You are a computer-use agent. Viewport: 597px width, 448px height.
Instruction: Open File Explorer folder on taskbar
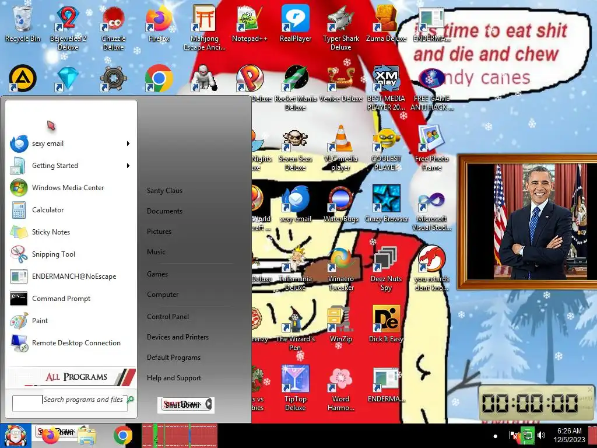click(87, 436)
